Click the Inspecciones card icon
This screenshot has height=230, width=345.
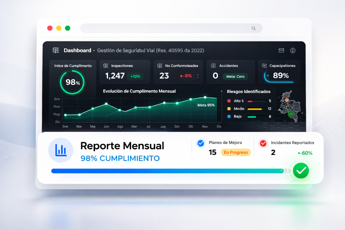[106, 66]
